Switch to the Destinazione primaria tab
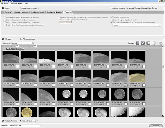Image resolution: width=165 pixels, height=128 pixels. click(38, 12)
